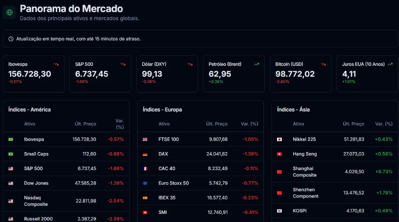
Task: Click the upward trend arrow on the Petróleo (Brent) card
Action: click(256, 64)
